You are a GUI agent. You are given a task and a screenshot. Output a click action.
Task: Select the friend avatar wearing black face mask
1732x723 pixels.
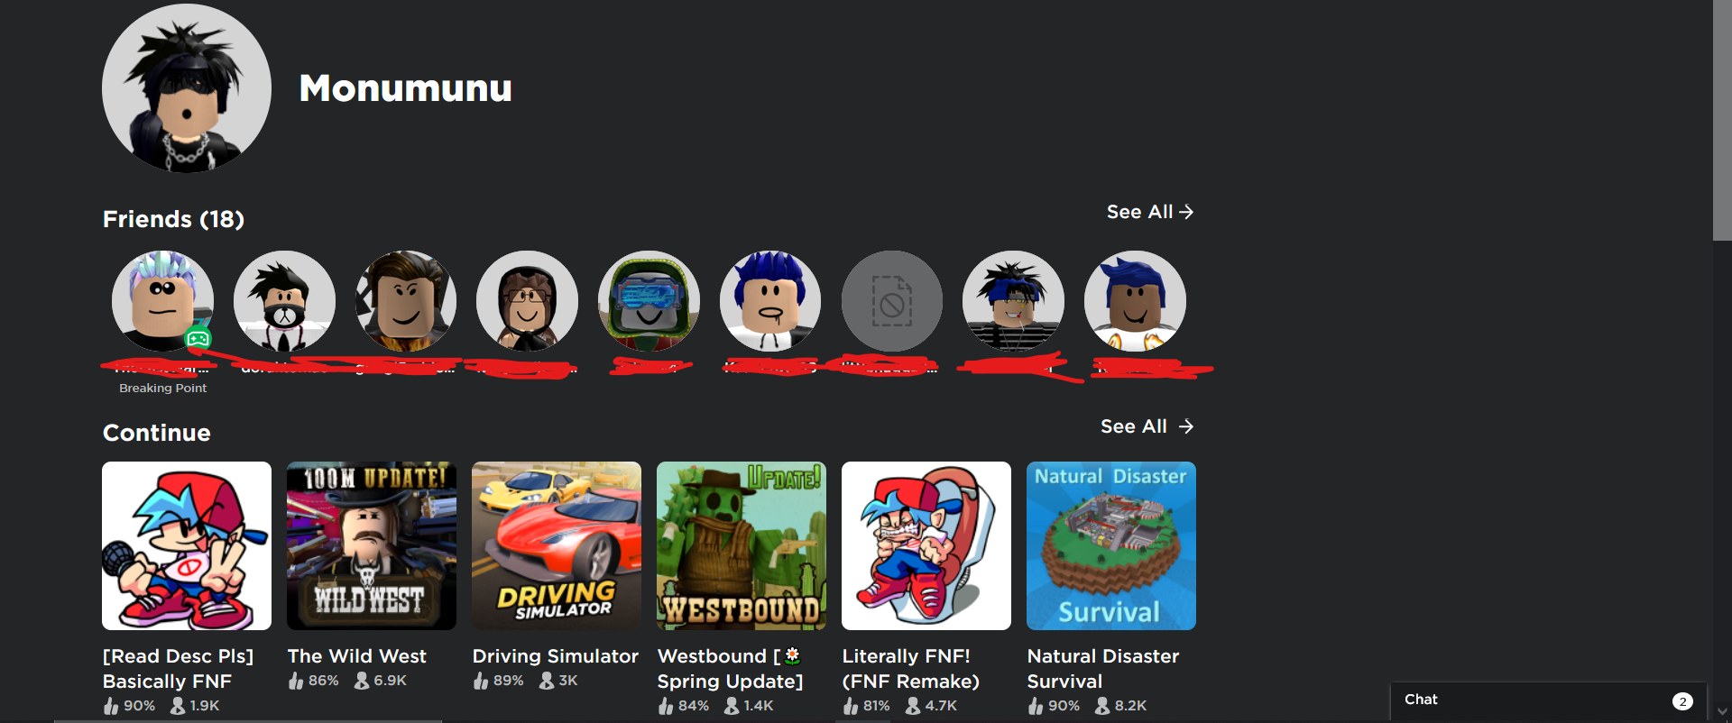click(x=284, y=300)
